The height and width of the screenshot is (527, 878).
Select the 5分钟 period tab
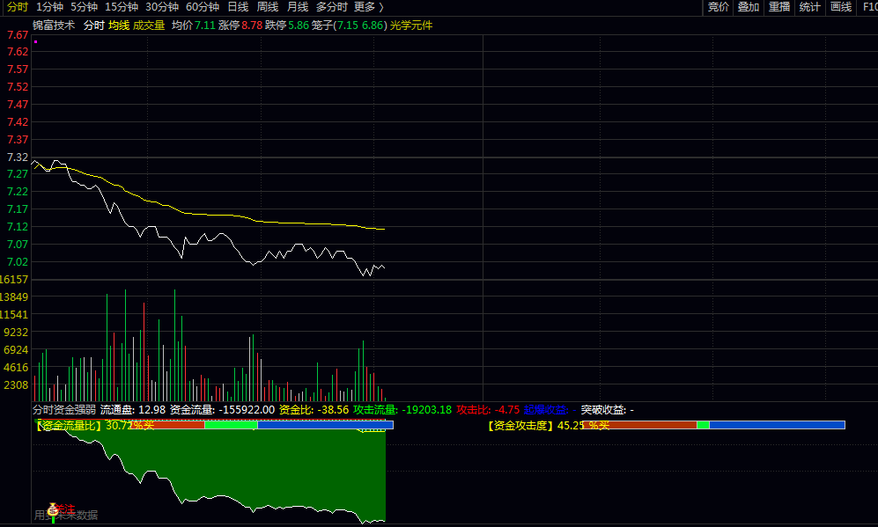click(x=84, y=7)
